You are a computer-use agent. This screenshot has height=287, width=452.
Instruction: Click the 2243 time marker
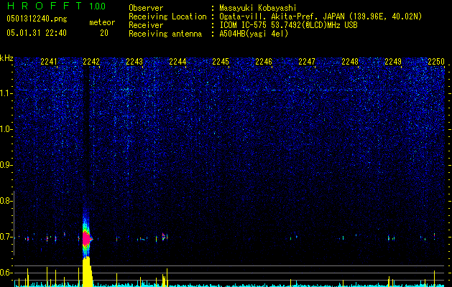[x=134, y=62]
